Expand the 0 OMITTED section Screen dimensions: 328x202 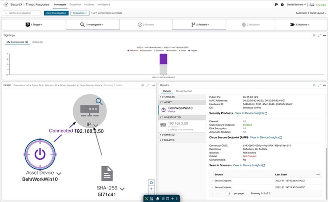pyautogui.click(x=182, y=135)
